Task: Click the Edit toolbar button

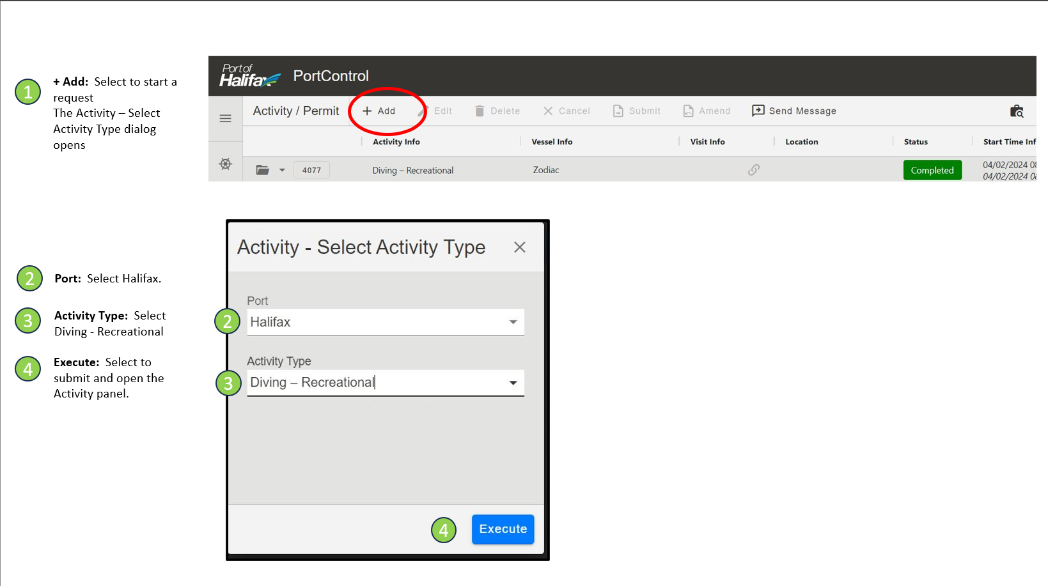Action: click(435, 111)
